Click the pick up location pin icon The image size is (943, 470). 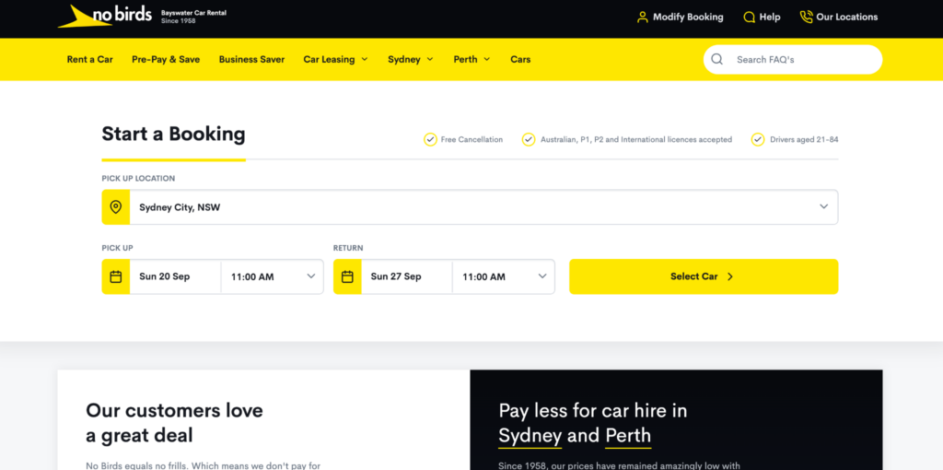115,207
